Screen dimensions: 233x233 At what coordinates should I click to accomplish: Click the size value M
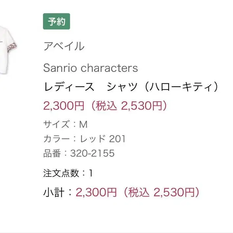[83, 124]
